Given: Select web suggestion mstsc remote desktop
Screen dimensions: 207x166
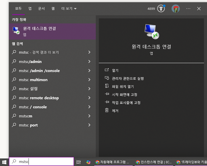Looking at the screenshot, I should [52, 98].
